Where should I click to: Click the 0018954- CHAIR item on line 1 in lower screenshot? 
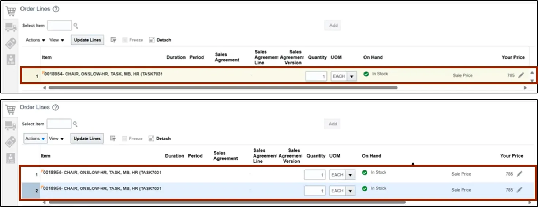click(x=102, y=173)
